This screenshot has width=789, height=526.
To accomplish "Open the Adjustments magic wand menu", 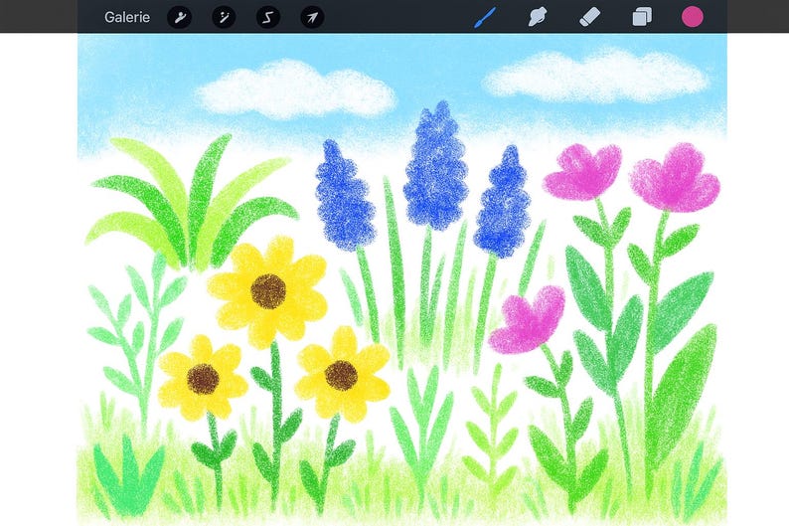I will click(224, 17).
